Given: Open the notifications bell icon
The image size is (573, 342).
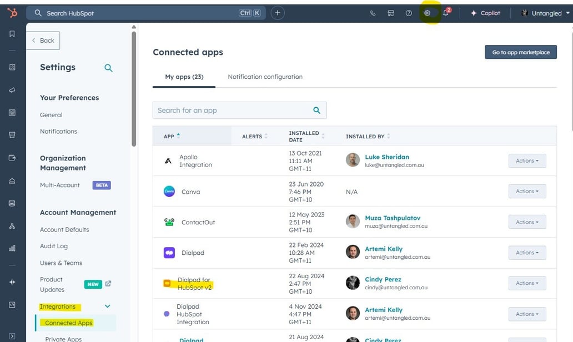Looking at the screenshot, I should pyautogui.click(x=445, y=13).
